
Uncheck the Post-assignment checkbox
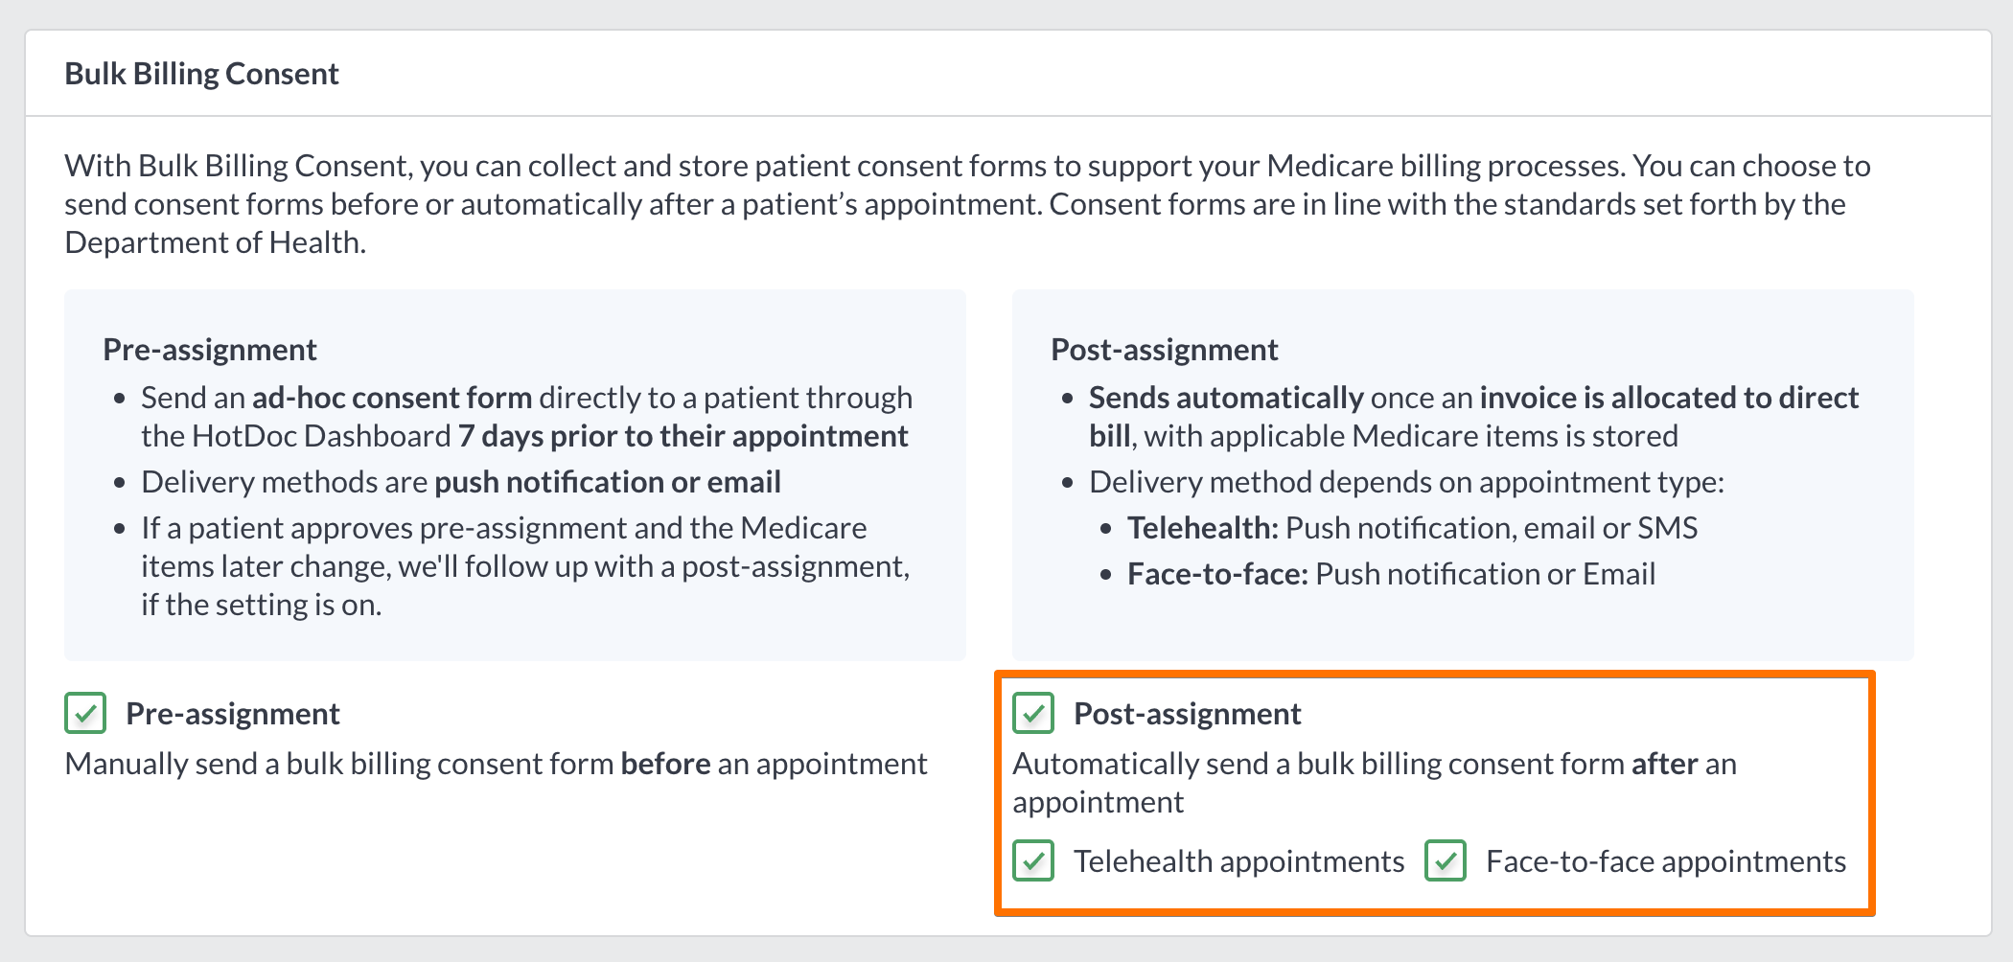(1033, 714)
